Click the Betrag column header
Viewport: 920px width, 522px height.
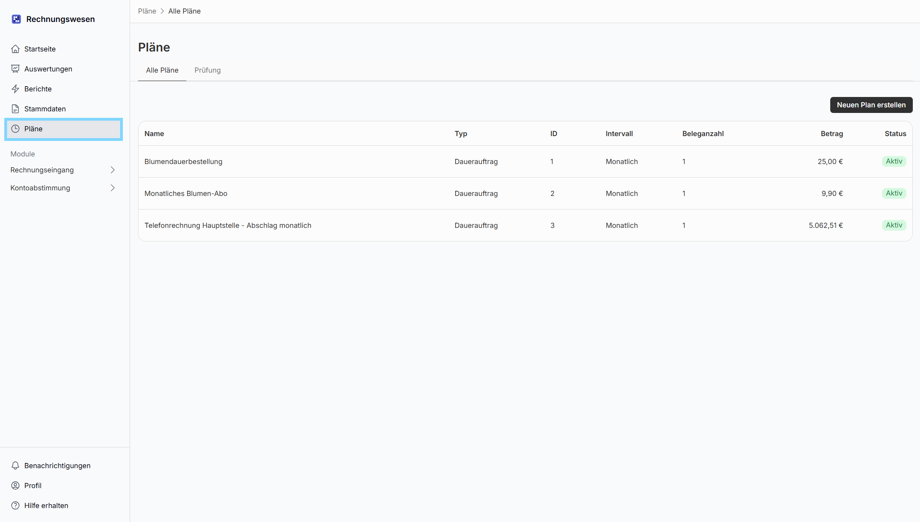831,134
